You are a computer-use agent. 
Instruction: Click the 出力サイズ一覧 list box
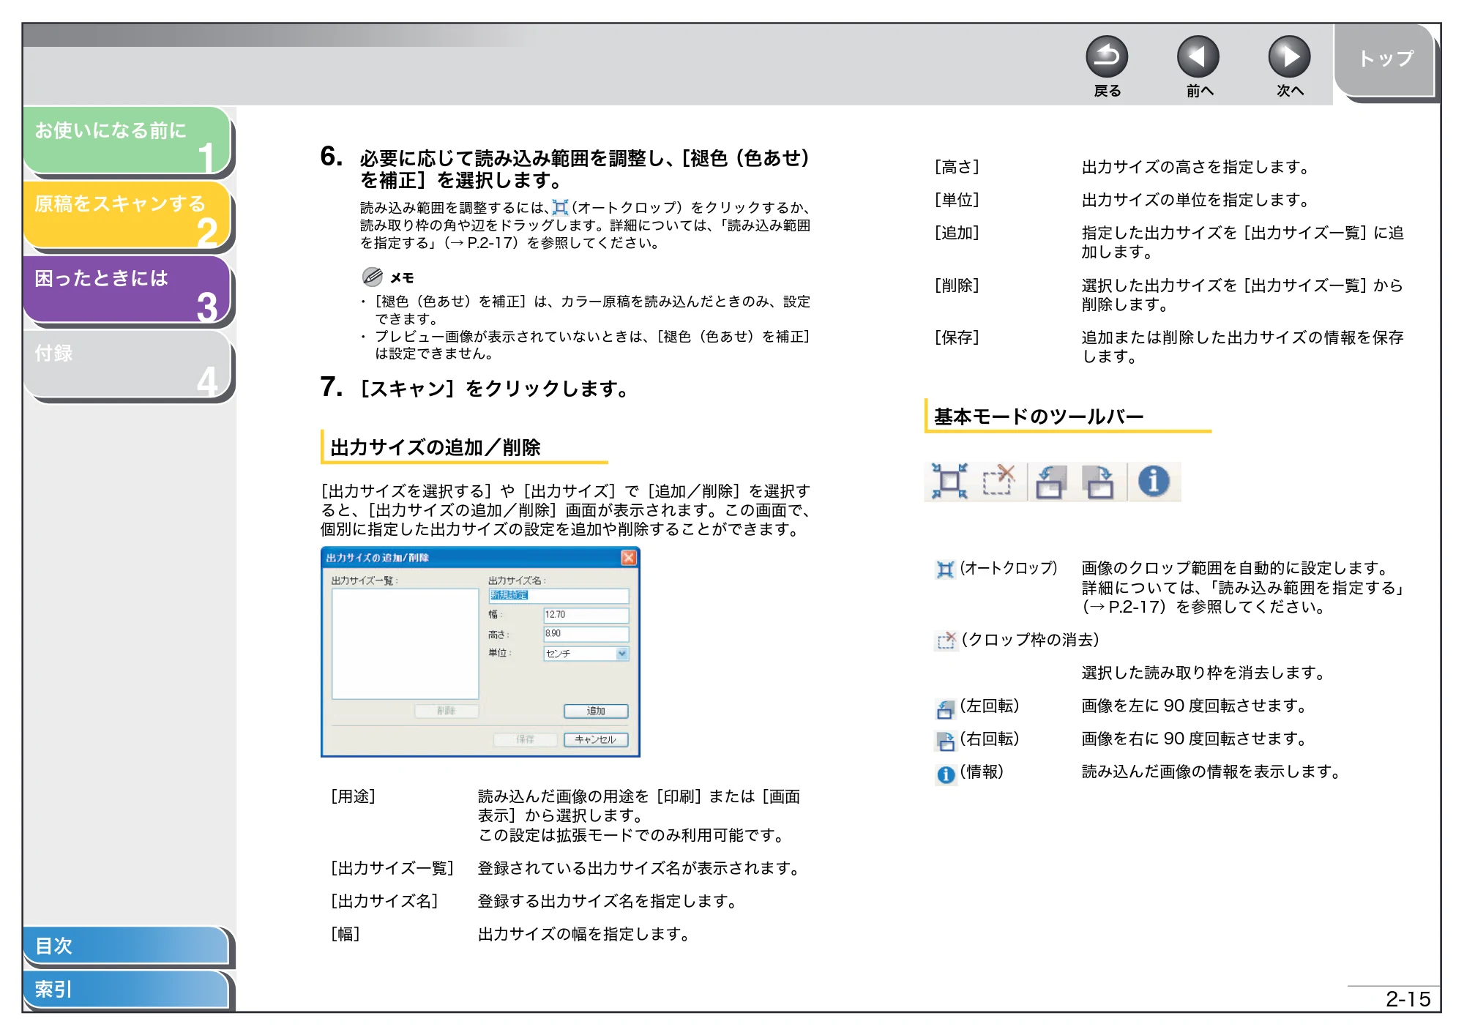click(405, 644)
